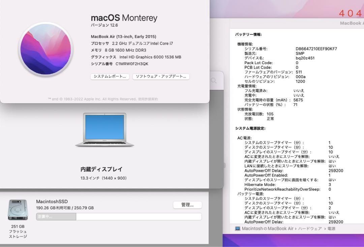Viewport: 364px width, 247px height.
Task: Click the magnifier search icon
Action: (214, 80)
